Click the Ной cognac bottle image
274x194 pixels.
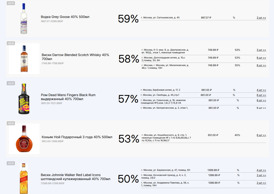coord(24,139)
